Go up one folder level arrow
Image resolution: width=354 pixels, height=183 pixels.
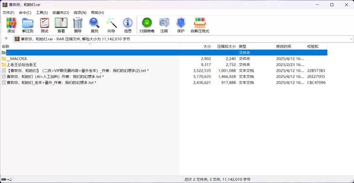(x=6, y=39)
